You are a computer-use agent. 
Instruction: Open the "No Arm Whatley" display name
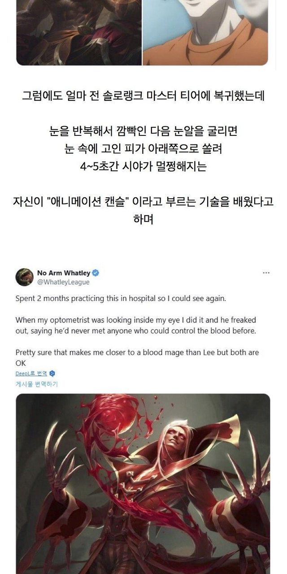point(64,273)
